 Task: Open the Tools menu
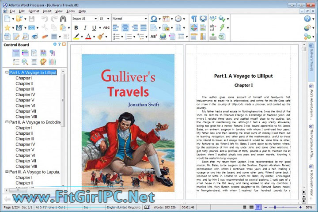point(71,11)
